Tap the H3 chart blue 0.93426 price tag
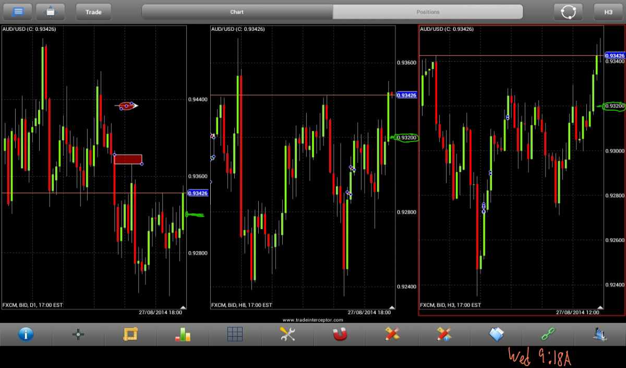The image size is (626, 368). pos(615,55)
